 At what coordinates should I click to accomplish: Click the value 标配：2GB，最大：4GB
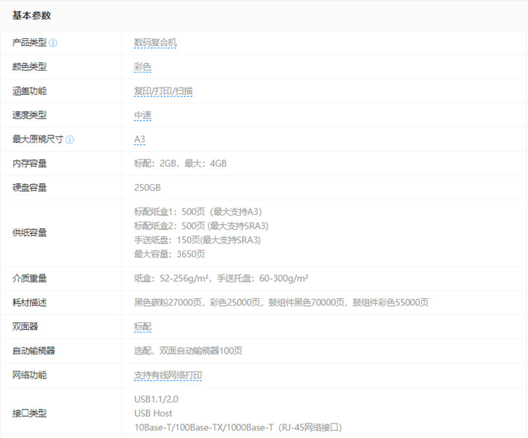pos(180,164)
